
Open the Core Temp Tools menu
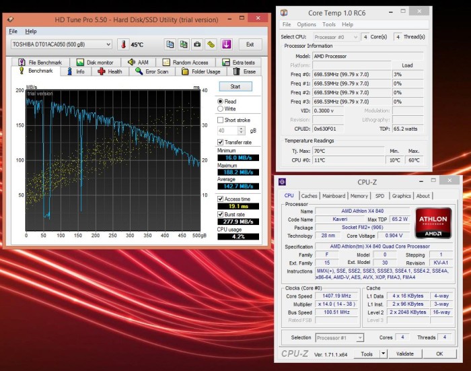329,24
